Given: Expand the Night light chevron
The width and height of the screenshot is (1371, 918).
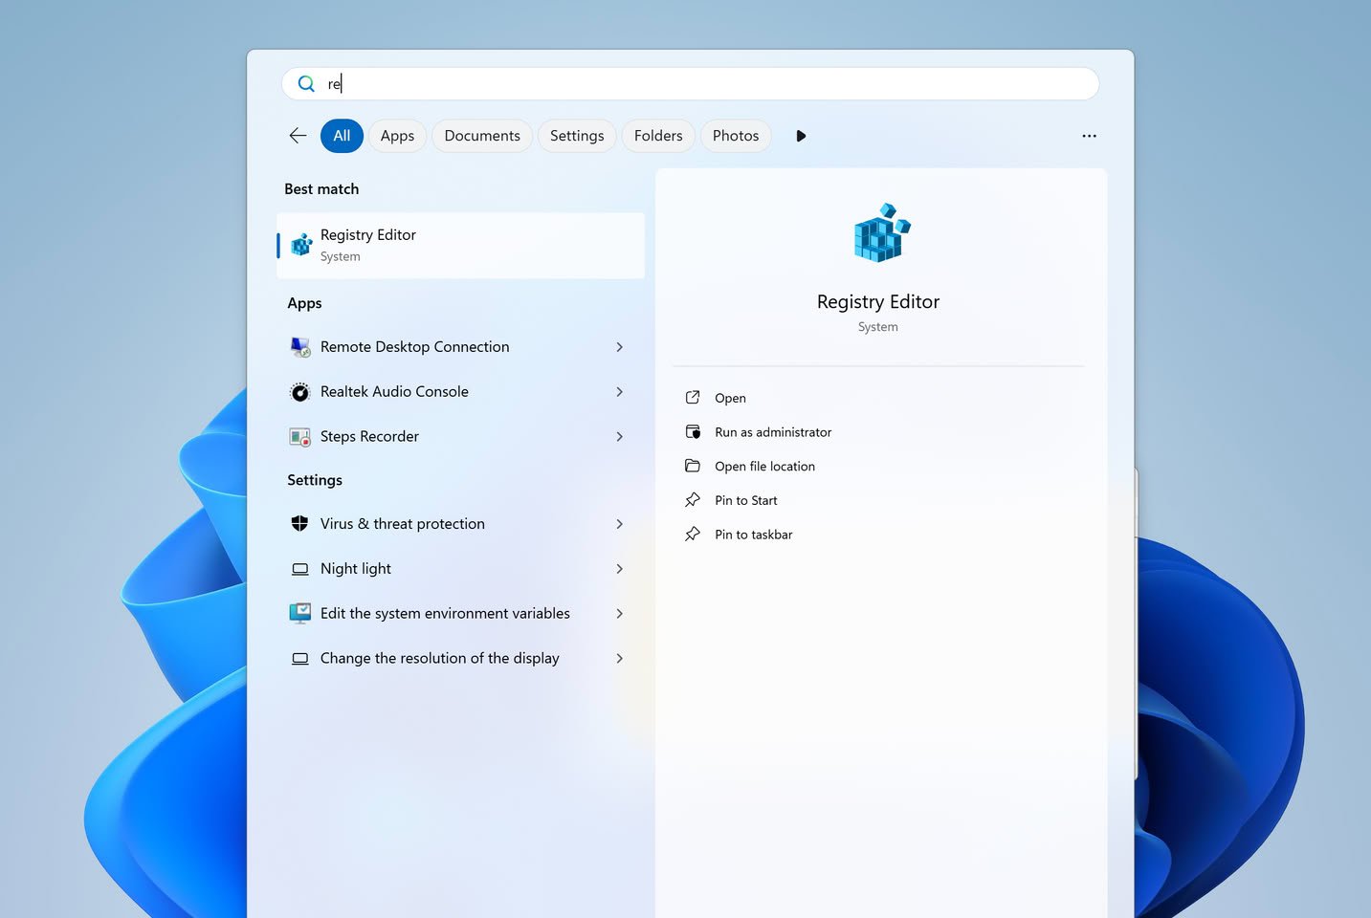Looking at the screenshot, I should point(620,569).
